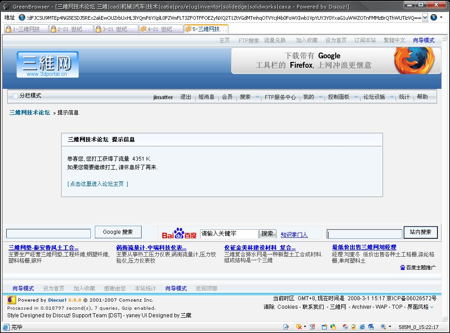Click the home house icon in status bar
The height and width of the screenshot is (333, 450).
click(x=345, y=327)
